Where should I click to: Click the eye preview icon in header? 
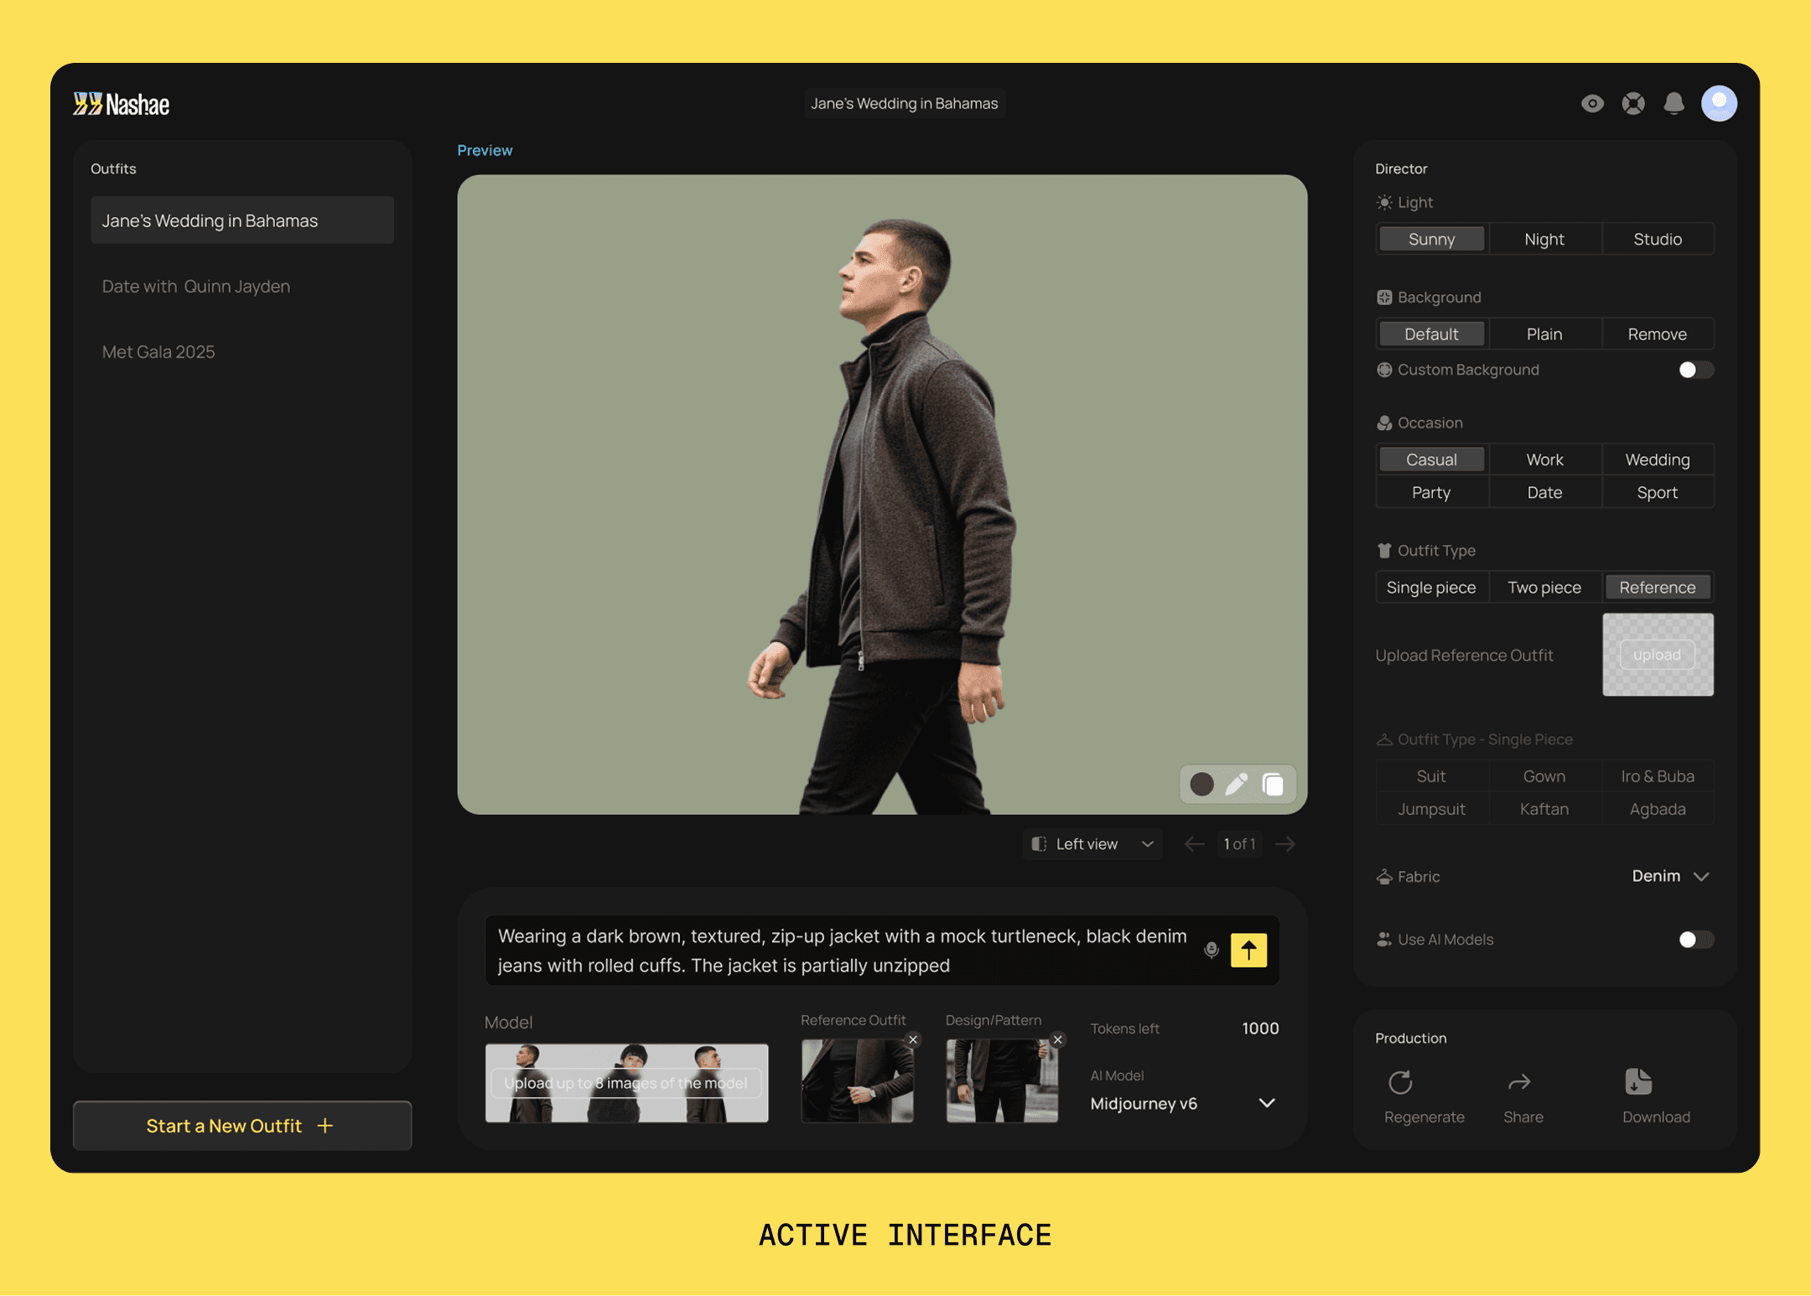click(x=1592, y=103)
